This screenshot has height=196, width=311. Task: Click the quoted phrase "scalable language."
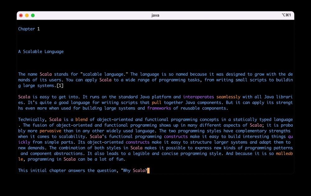coord(104,74)
